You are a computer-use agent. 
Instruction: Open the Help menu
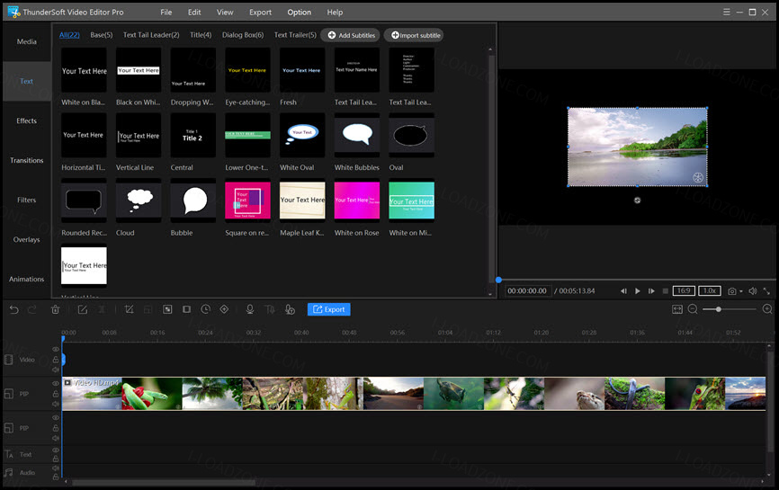(335, 12)
